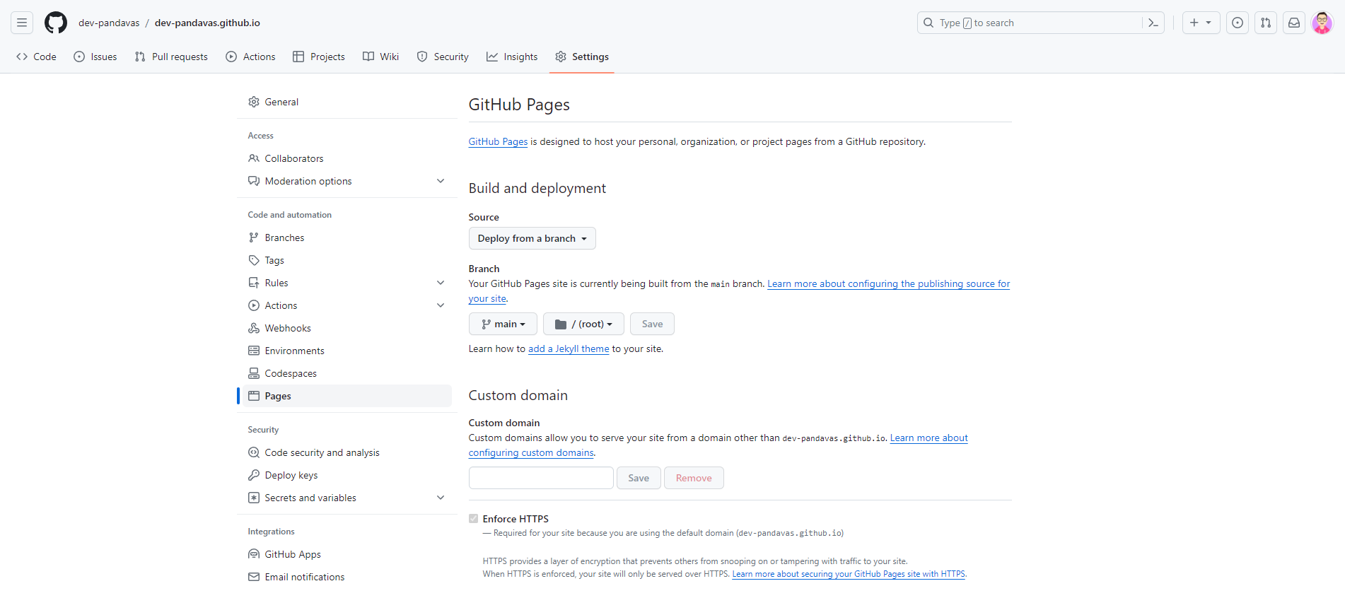Go to the GitHub homepage logo
The image size is (1345, 598).
click(x=56, y=23)
